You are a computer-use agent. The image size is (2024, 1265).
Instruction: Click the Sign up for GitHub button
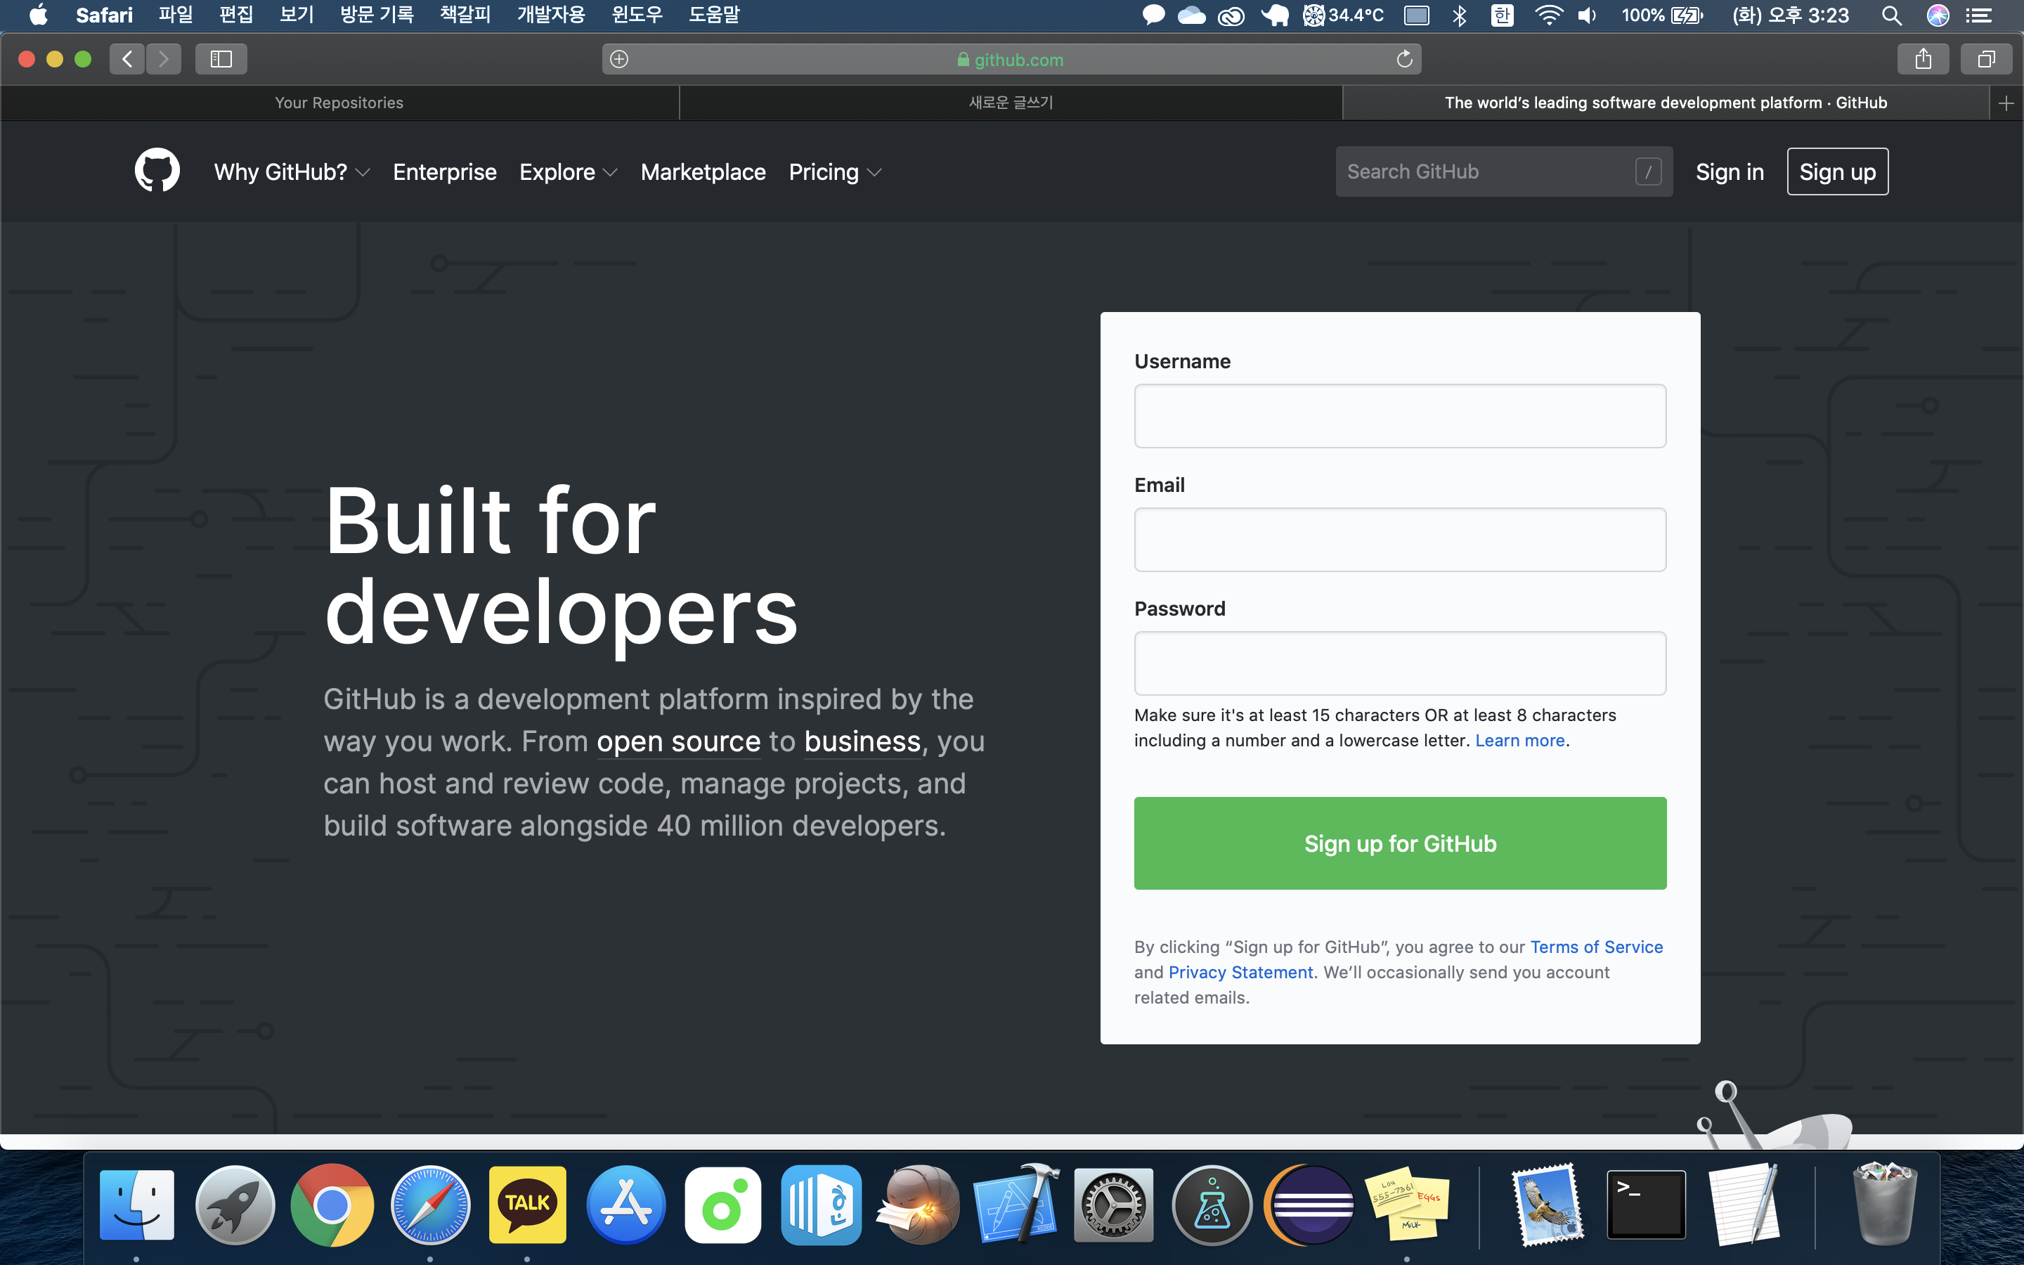[x=1399, y=843]
